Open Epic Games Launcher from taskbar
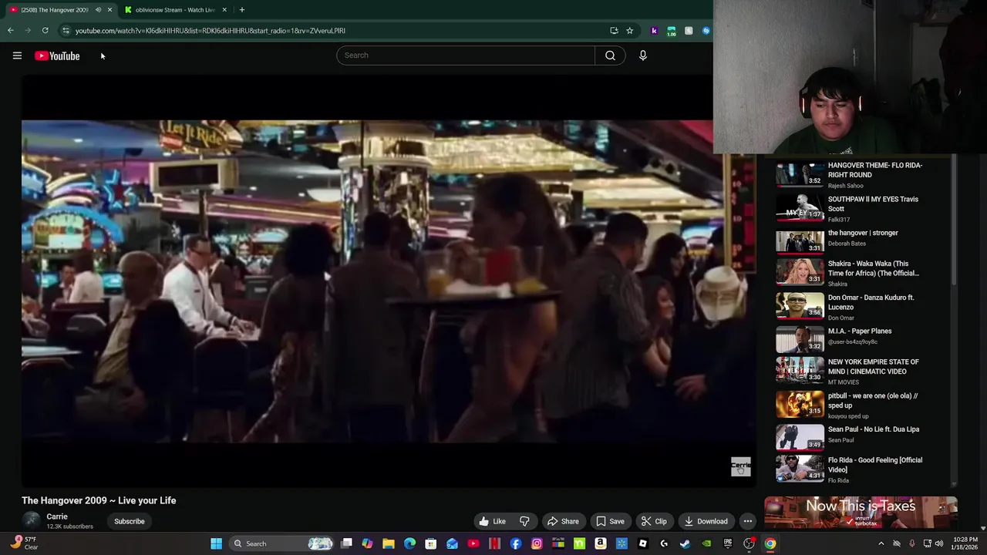Viewport: 987px width, 555px height. tap(727, 543)
